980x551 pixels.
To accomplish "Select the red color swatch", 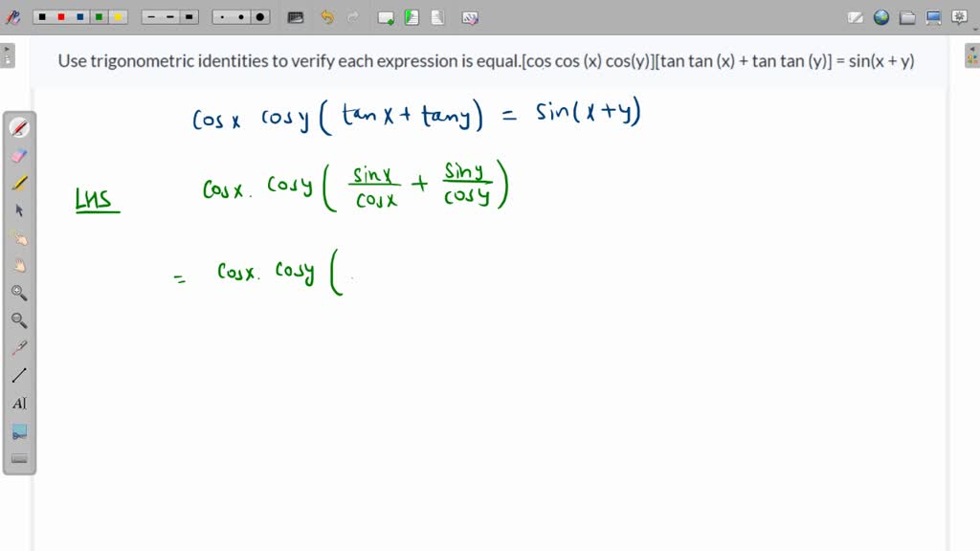I will tap(59, 16).
